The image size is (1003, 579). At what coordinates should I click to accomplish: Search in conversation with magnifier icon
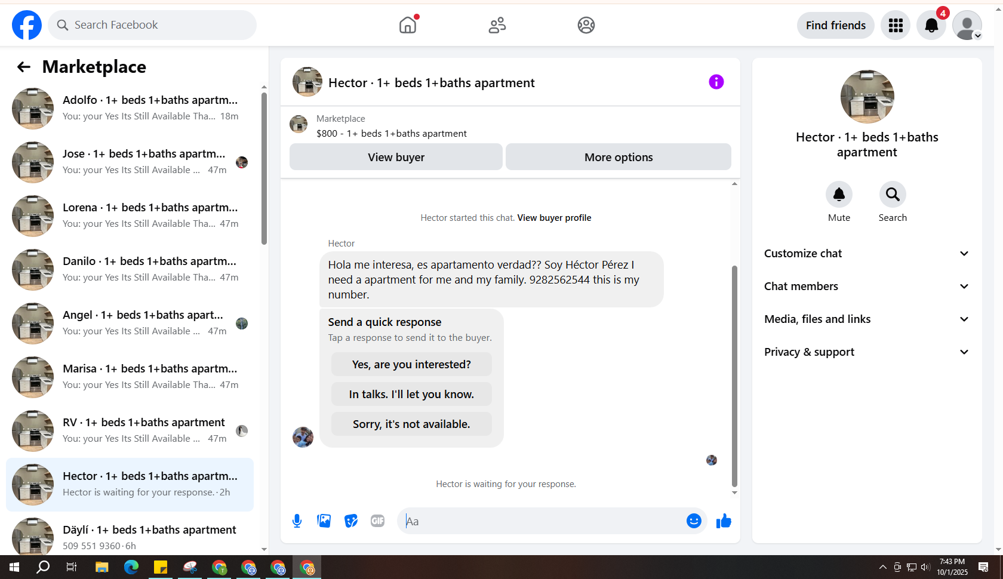[x=893, y=195]
